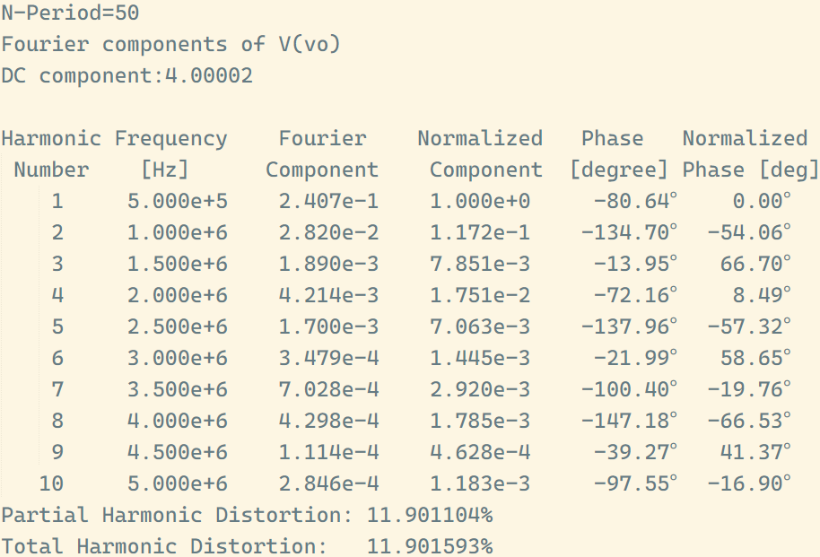Click the Fourier components of V(vo) heading

171,44
